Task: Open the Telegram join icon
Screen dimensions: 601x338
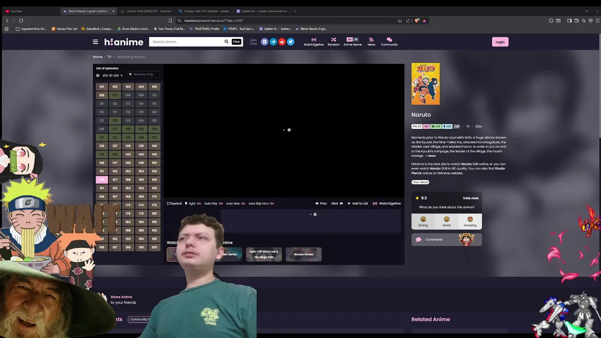Action: (x=273, y=42)
